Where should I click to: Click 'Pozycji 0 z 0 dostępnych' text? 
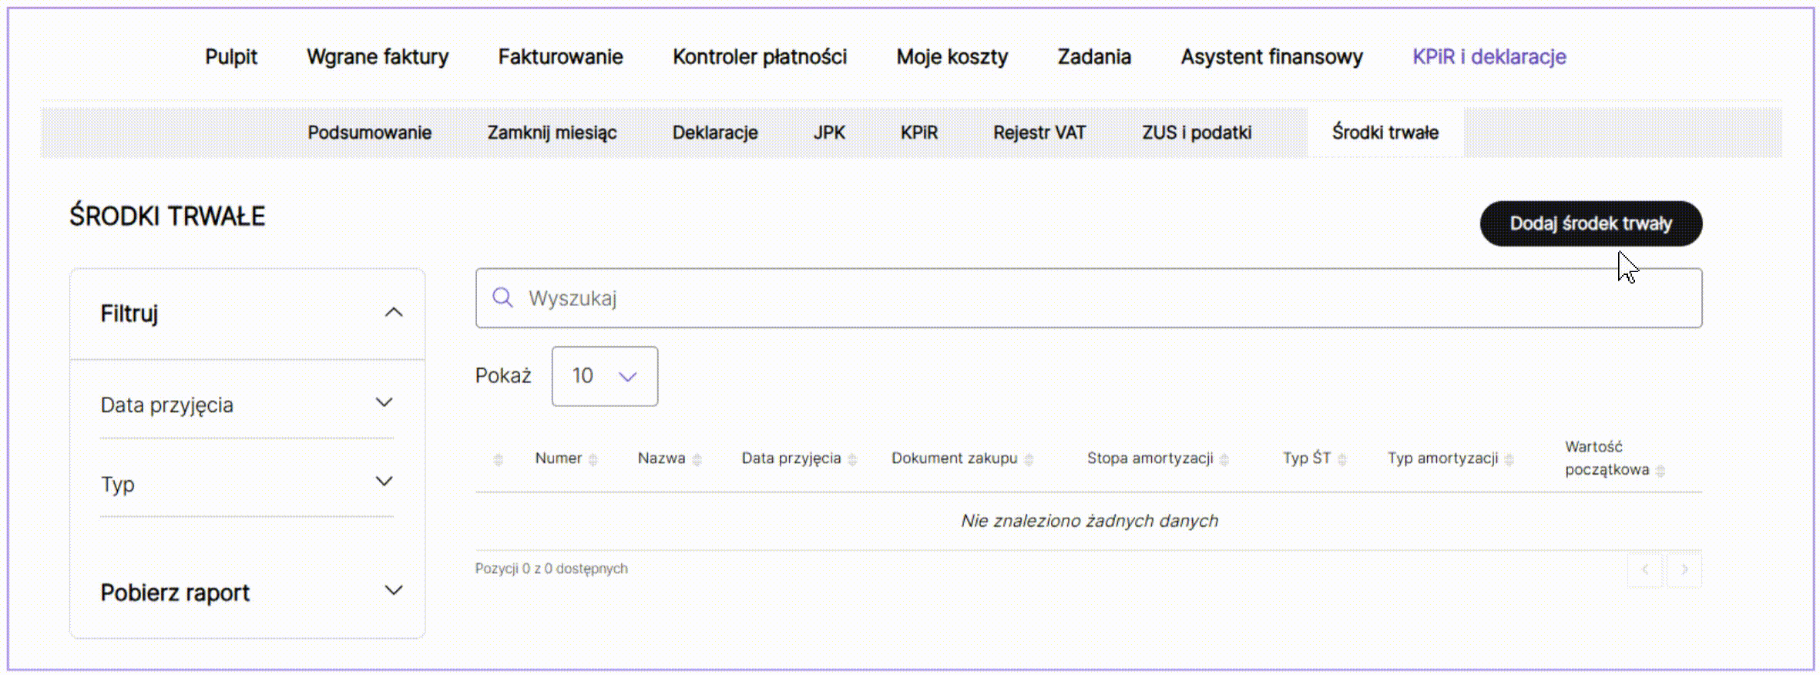point(551,569)
